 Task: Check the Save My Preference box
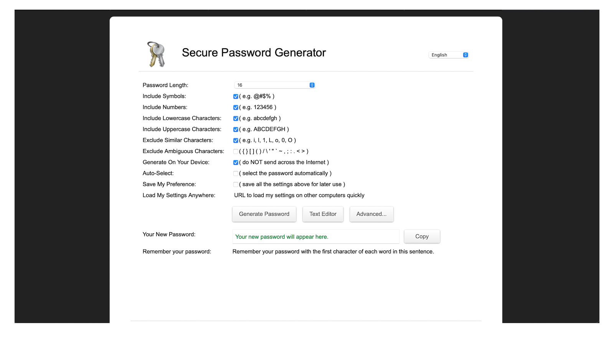coord(235,184)
